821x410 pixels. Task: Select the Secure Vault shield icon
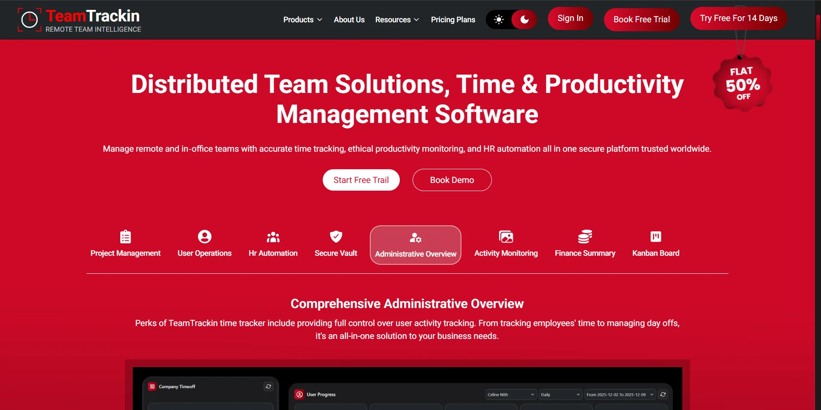click(336, 236)
